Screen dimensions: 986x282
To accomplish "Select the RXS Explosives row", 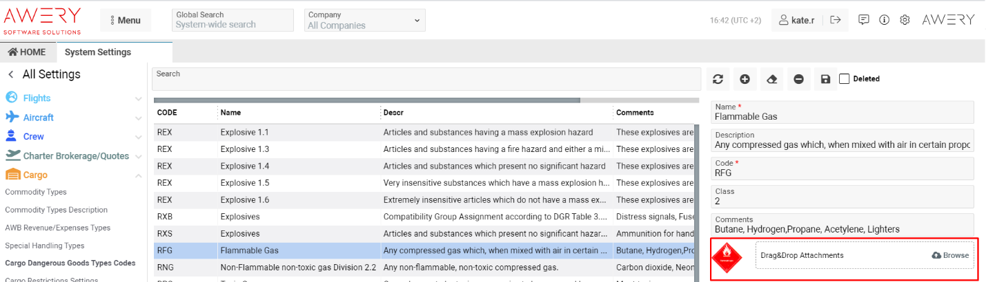I will [424, 234].
